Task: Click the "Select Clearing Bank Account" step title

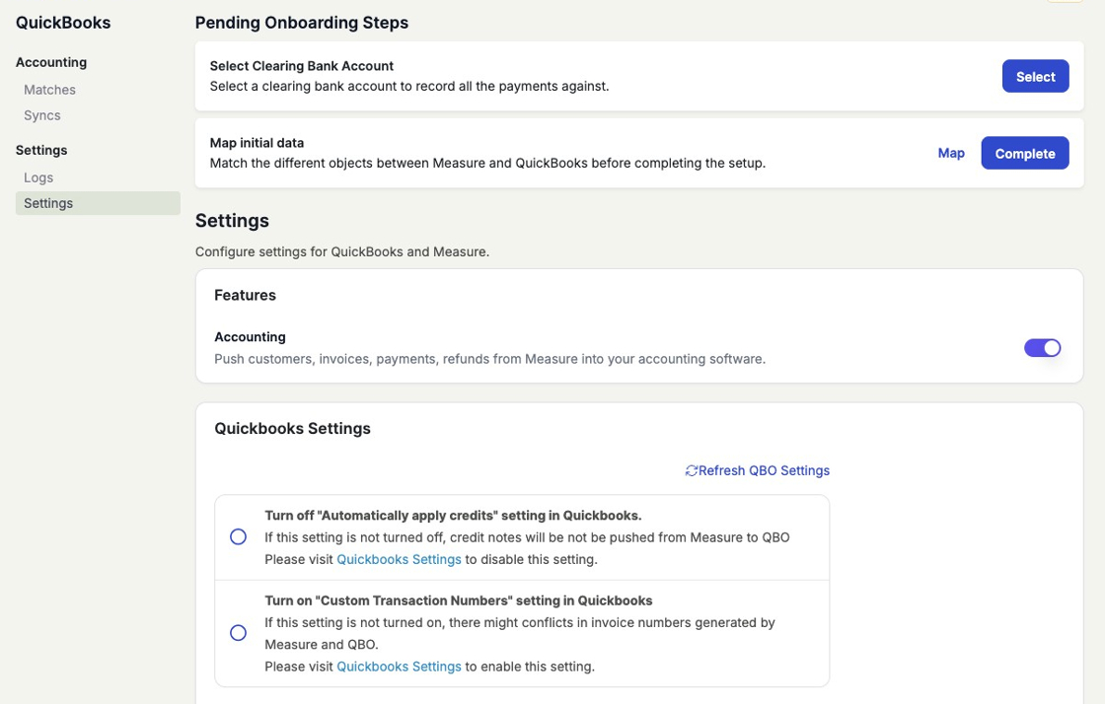Action: coord(301,66)
